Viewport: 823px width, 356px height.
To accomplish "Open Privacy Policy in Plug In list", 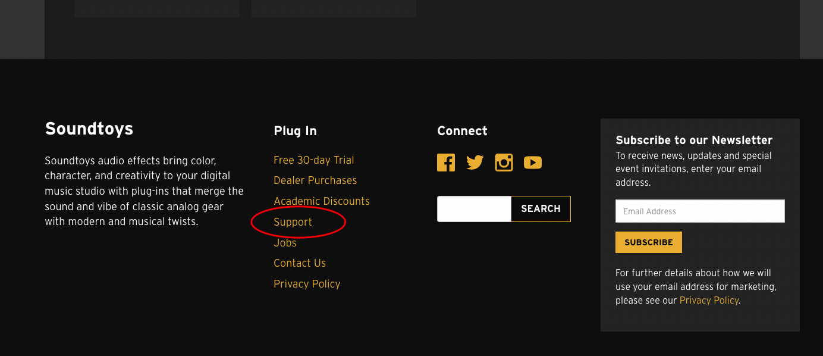I will point(307,284).
